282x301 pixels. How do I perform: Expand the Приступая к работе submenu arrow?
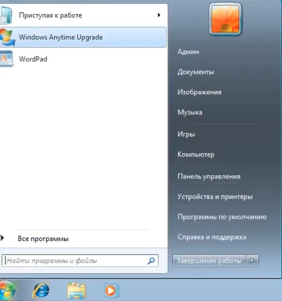pyautogui.click(x=159, y=15)
